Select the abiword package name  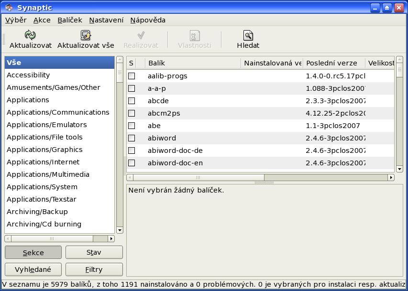click(162, 138)
